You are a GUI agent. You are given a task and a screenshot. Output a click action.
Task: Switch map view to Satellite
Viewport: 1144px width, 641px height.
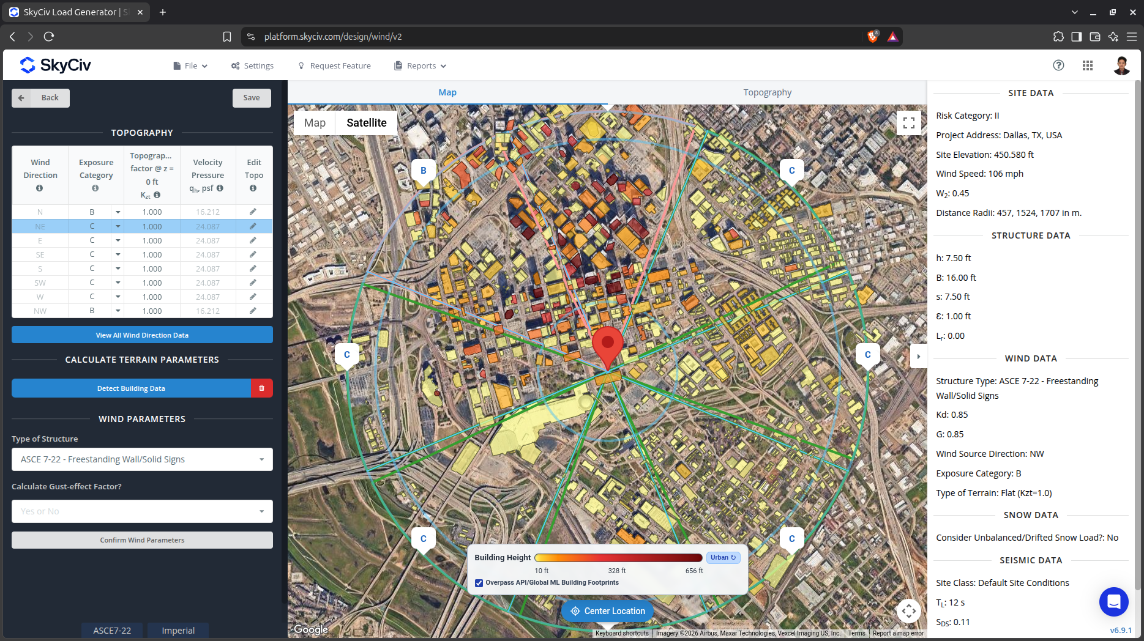367,123
